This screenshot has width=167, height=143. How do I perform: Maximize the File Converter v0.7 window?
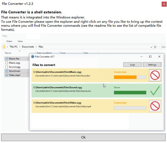click(x=150, y=57)
